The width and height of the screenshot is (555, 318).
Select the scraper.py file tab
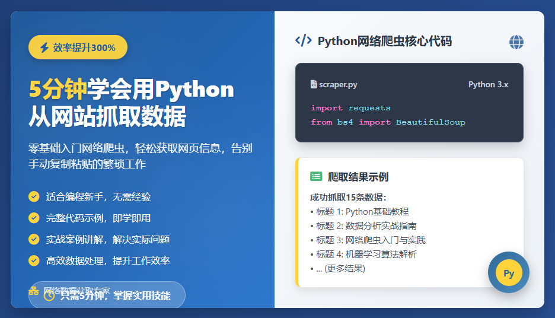334,84
